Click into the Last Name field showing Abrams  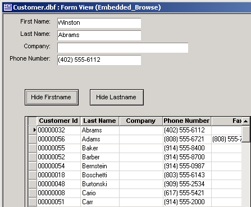99,35
